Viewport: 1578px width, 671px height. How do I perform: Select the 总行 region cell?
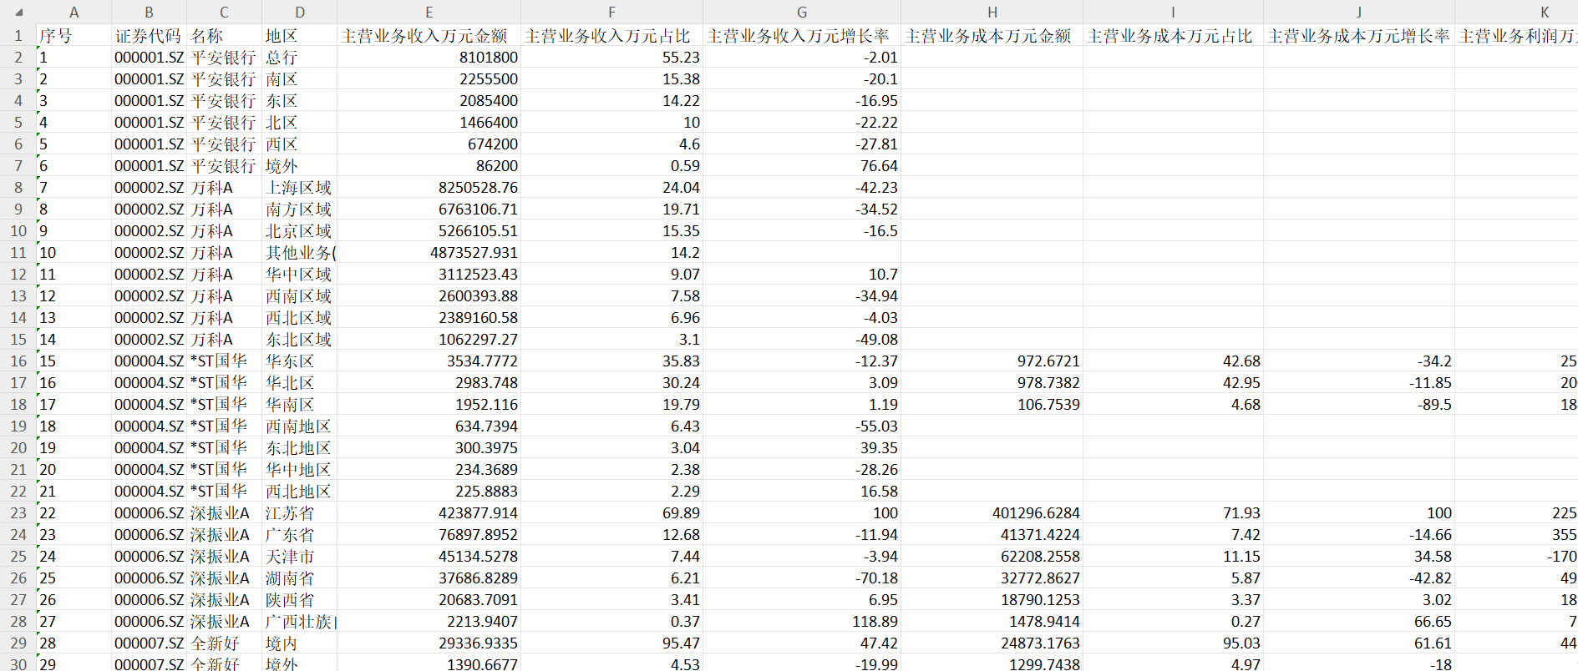[x=300, y=58]
